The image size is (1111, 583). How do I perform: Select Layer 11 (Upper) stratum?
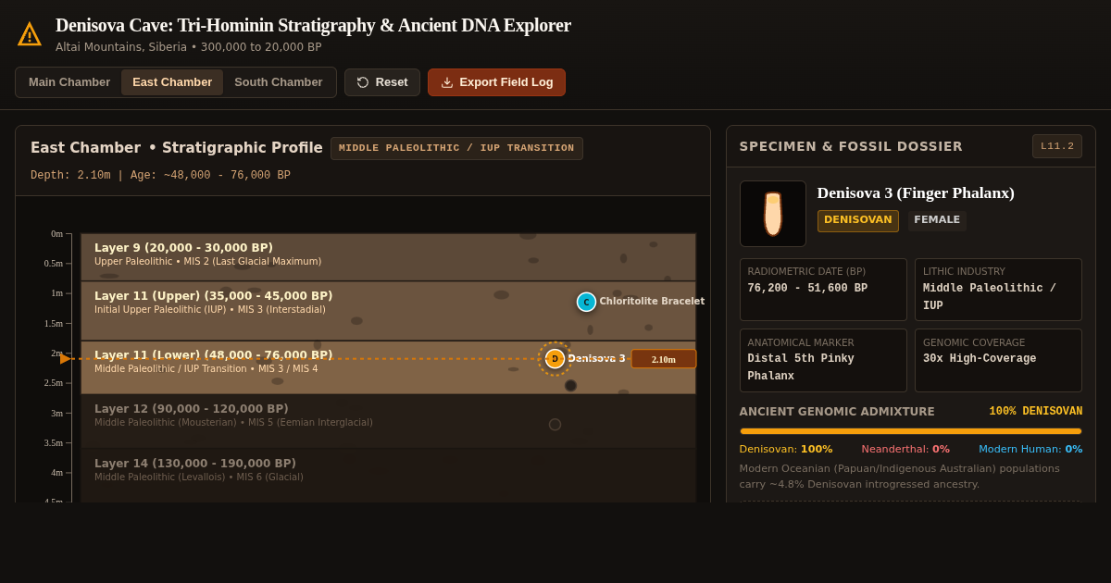pos(388,311)
